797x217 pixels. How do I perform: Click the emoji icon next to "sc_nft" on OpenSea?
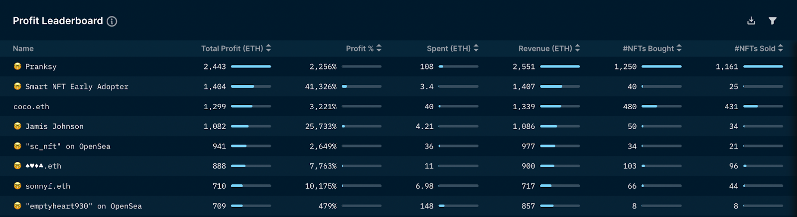(17, 146)
